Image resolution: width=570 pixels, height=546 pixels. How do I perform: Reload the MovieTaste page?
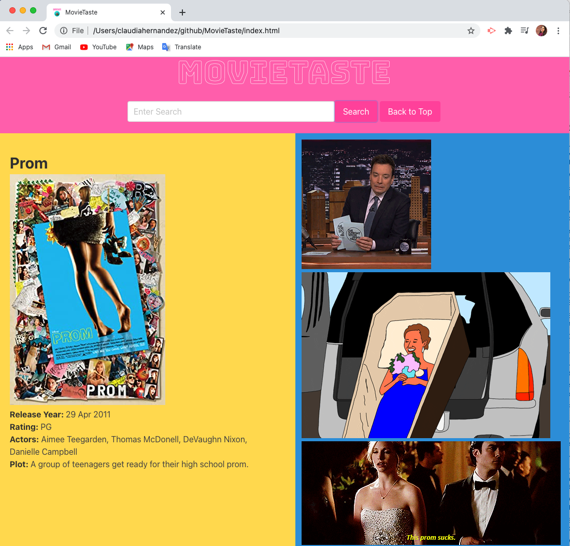pos(43,31)
